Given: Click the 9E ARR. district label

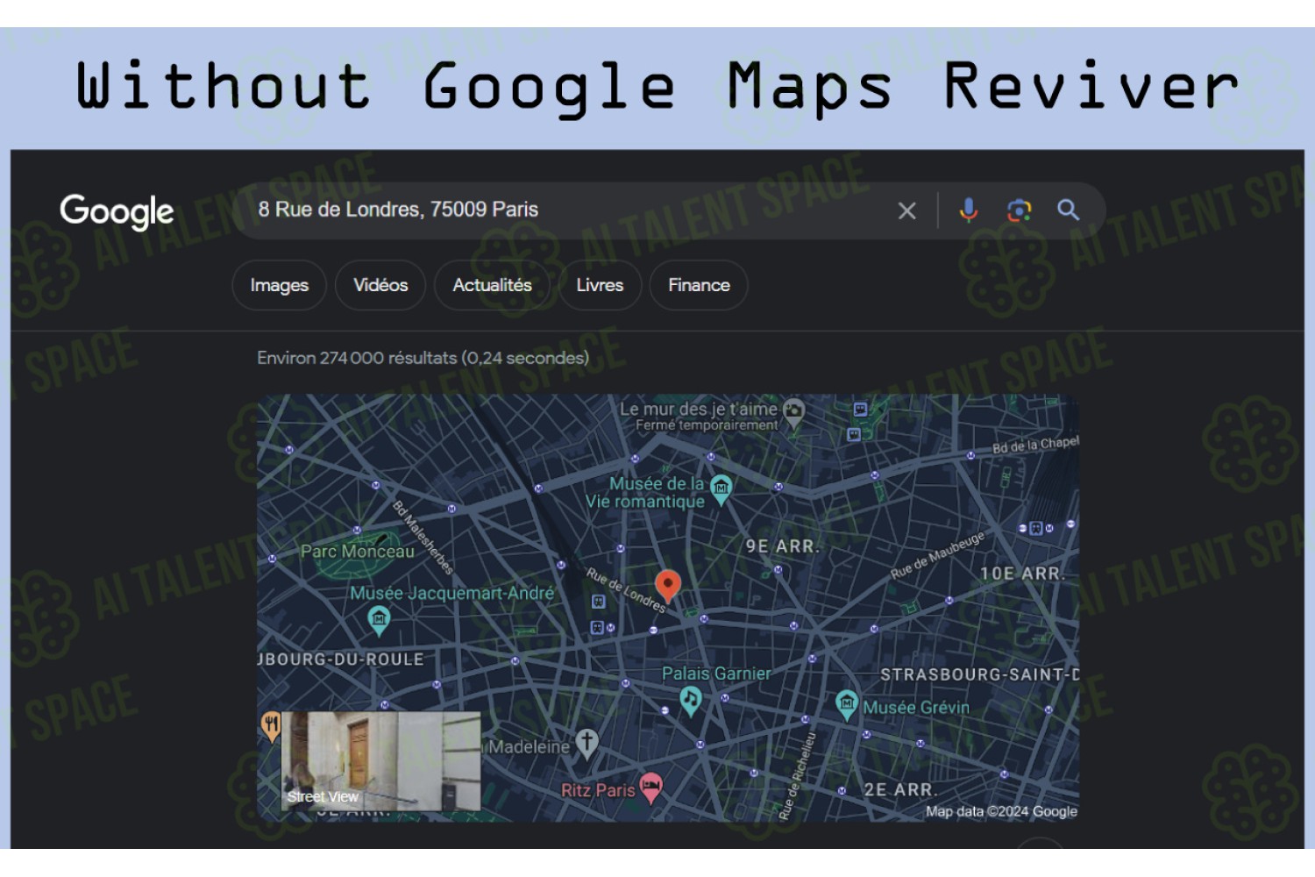Looking at the screenshot, I should point(783,546).
